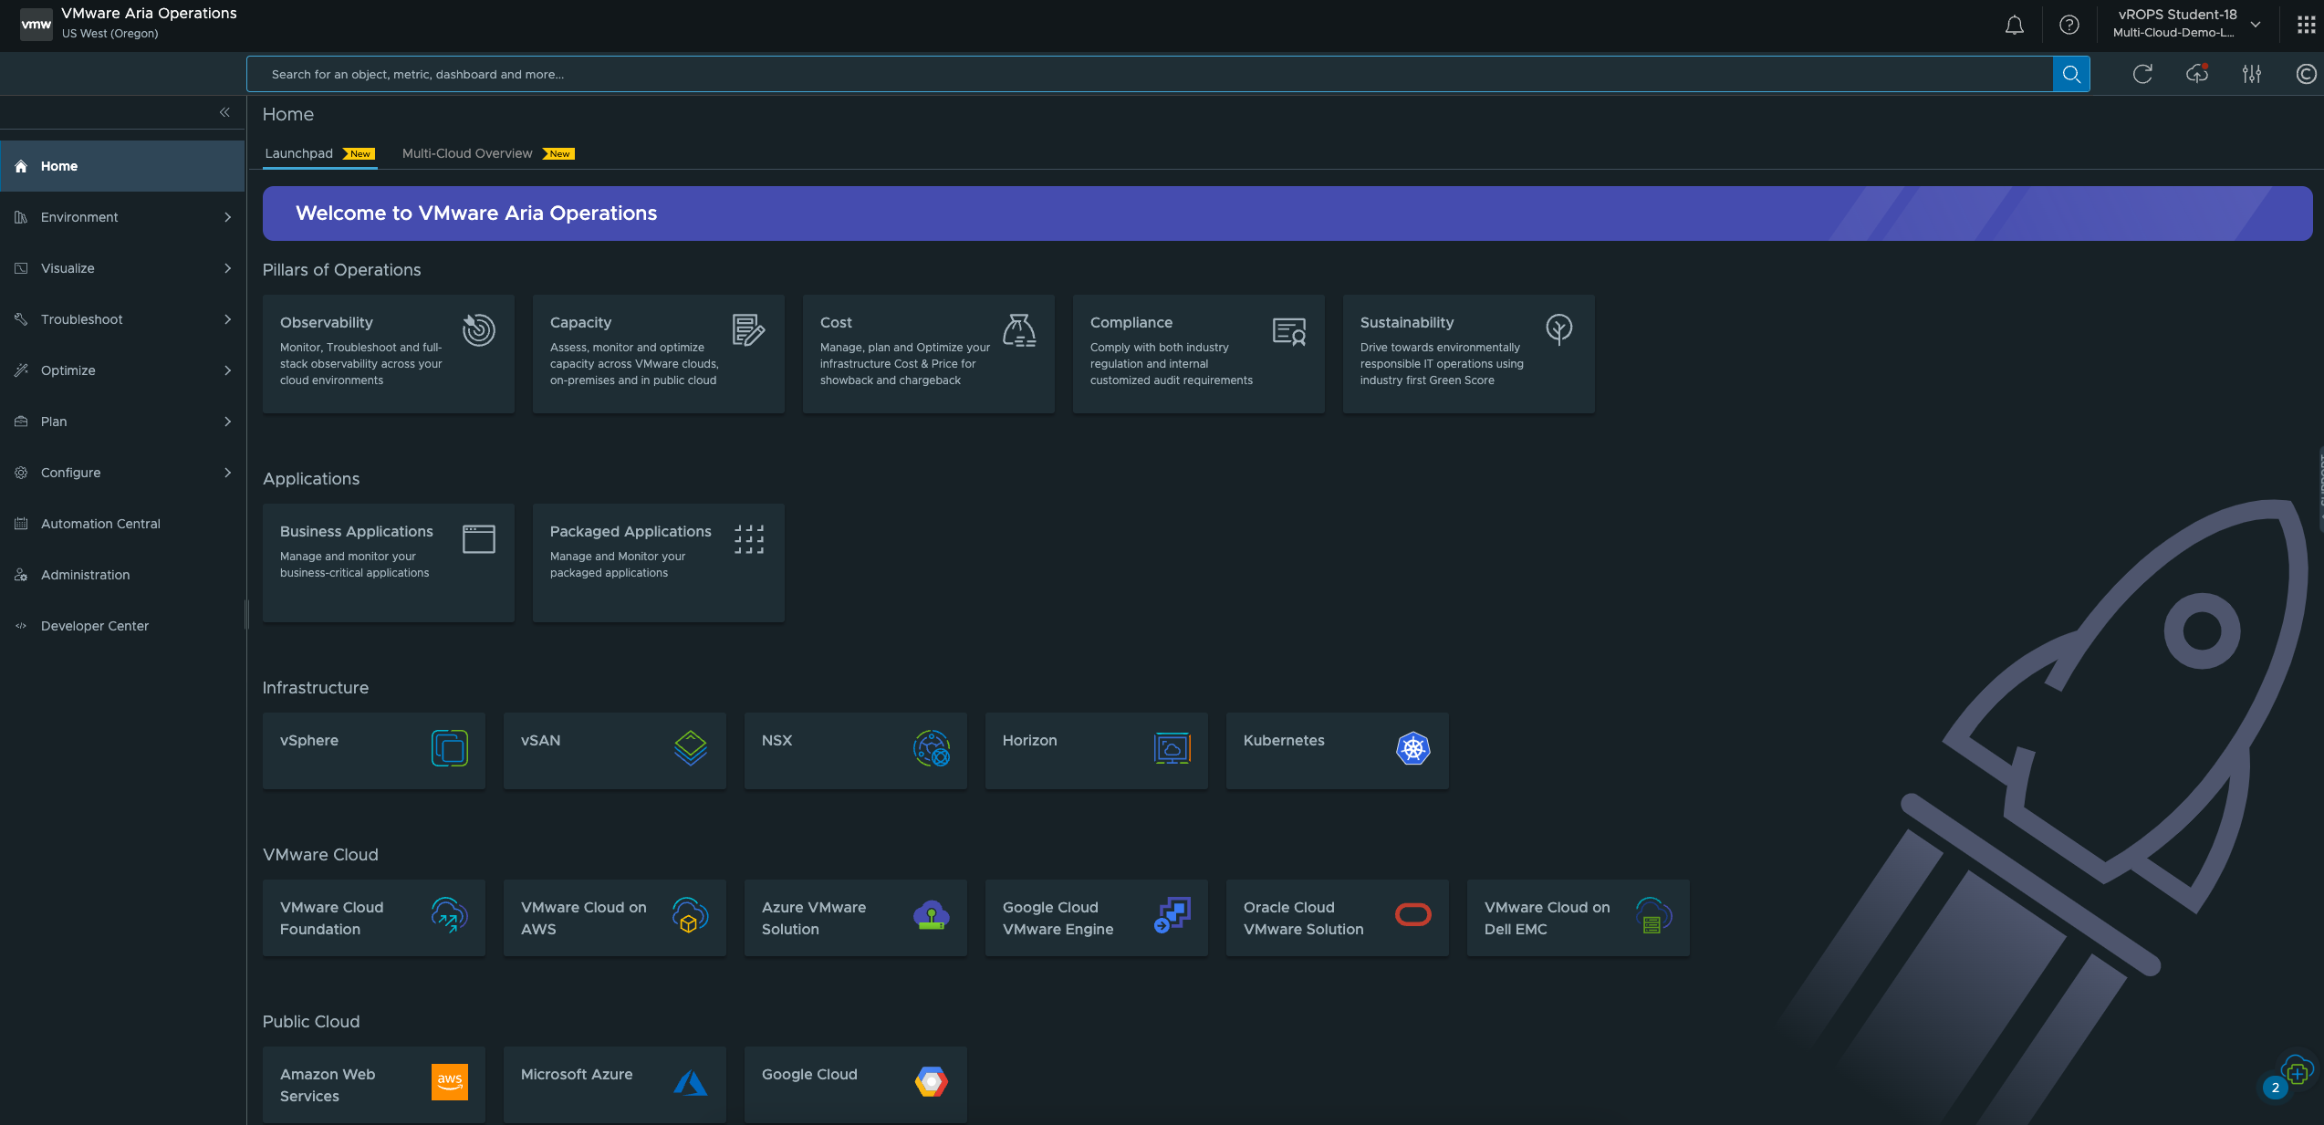Image resolution: width=2324 pixels, height=1125 pixels.
Task: Click the Google Cloud logo icon
Action: pyautogui.click(x=931, y=1081)
